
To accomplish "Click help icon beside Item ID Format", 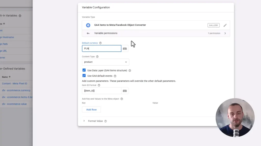I will 99,85.
